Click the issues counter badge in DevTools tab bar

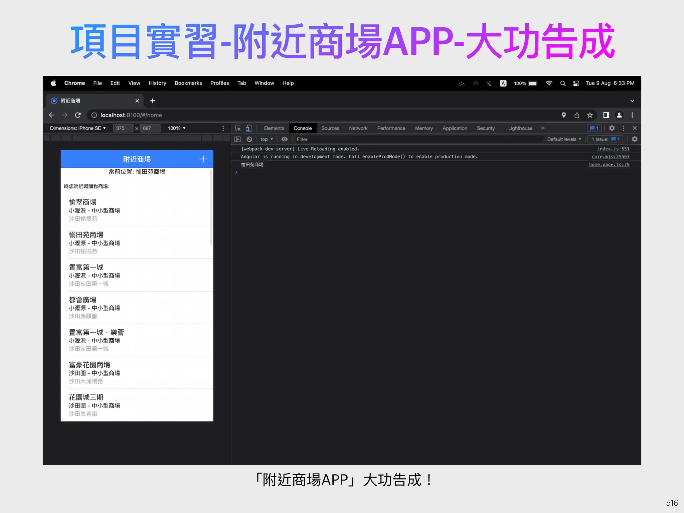pyautogui.click(x=594, y=128)
